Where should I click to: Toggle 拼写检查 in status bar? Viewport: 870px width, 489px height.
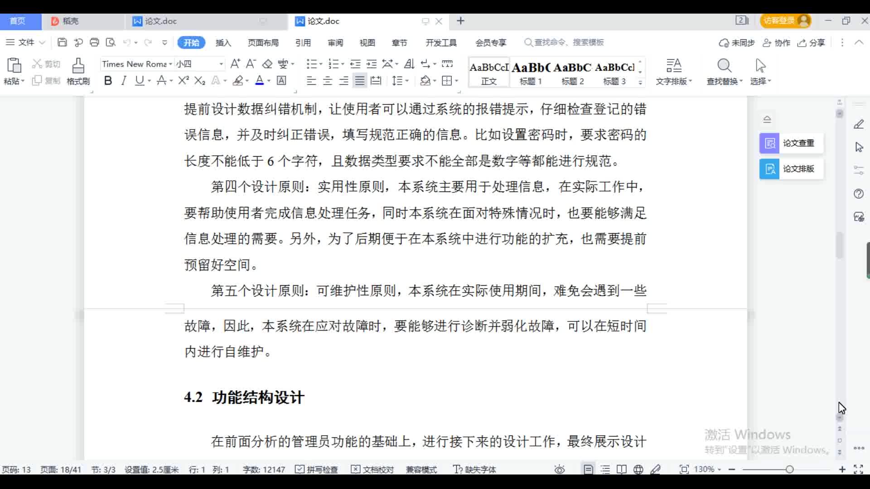point(317,470)
